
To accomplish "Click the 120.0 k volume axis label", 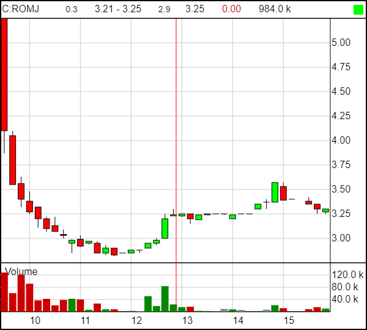I will (x=347, y=275).
